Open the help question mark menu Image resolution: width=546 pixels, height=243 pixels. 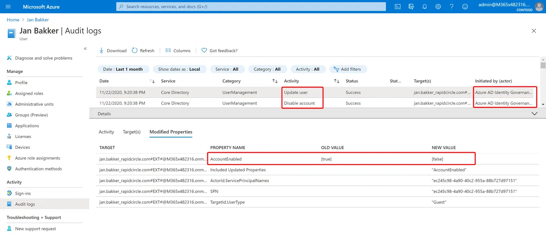click(452, 7)
